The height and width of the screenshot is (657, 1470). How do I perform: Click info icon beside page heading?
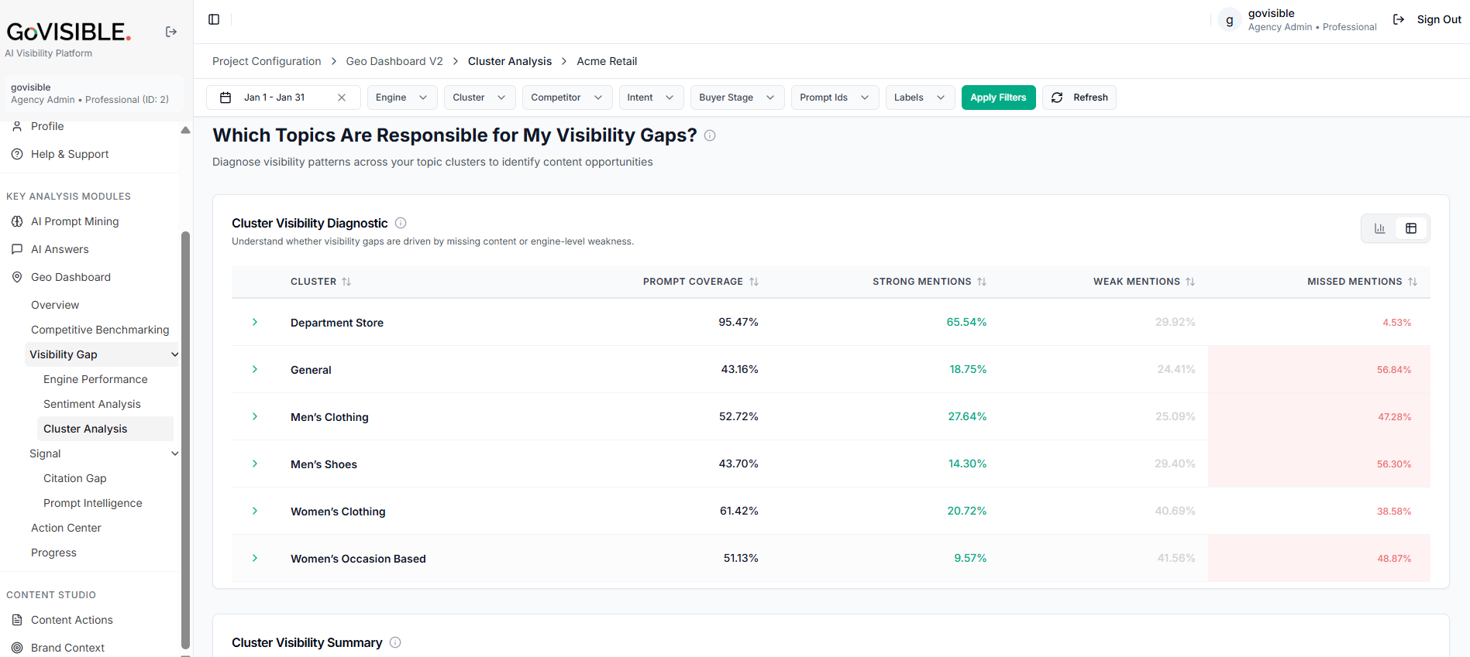pyautogui.click(x=710, y=135)
